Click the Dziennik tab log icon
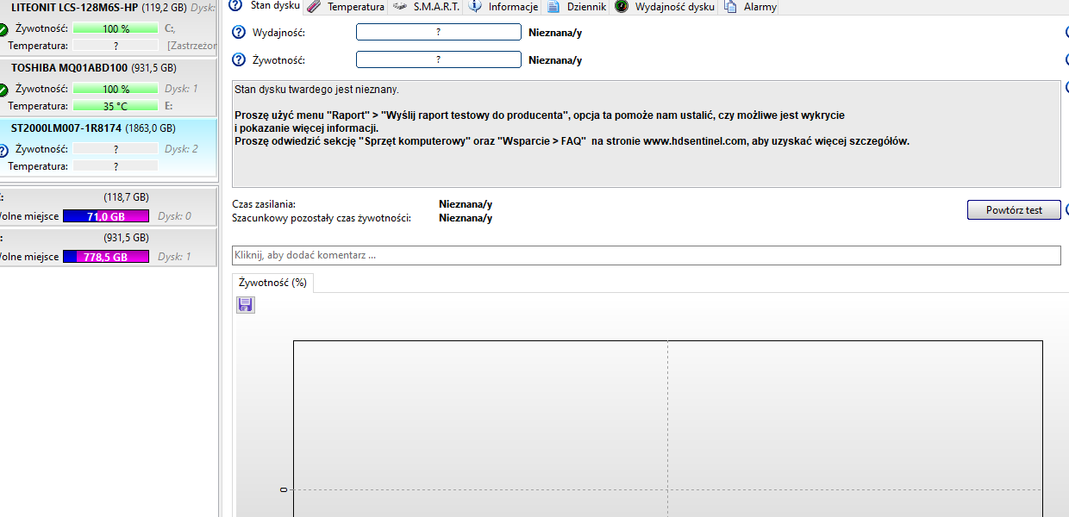 pos(553,7)
